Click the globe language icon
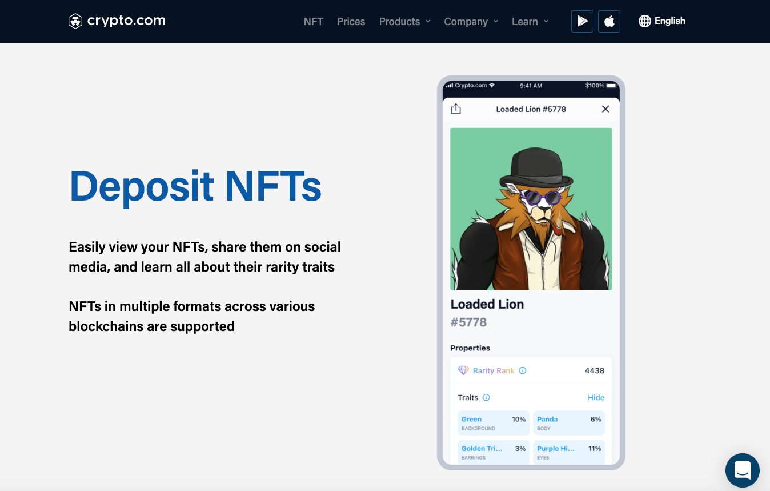 point(645,21)
